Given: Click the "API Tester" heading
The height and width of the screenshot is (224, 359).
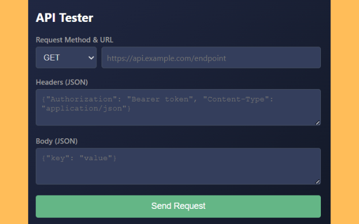Looking at the screenshot, I should (65, 18).
